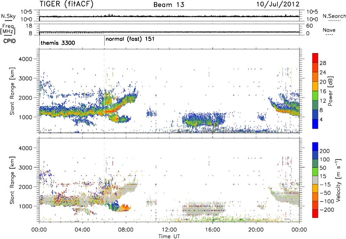Click the 'Freq. [MHz]' axis label
Image resolution: width=346 pixels, height=239 pixels.
point(8,29)
